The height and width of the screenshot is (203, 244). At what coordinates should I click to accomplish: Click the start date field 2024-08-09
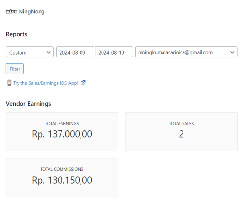point(75,52)
